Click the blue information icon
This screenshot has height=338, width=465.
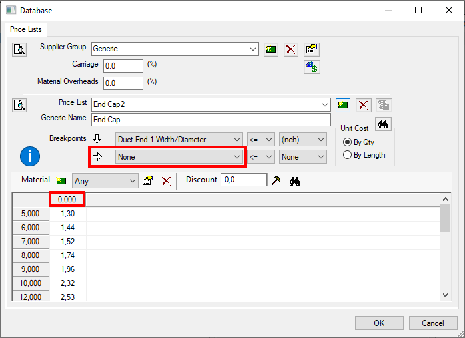click(x=30, y=156)
